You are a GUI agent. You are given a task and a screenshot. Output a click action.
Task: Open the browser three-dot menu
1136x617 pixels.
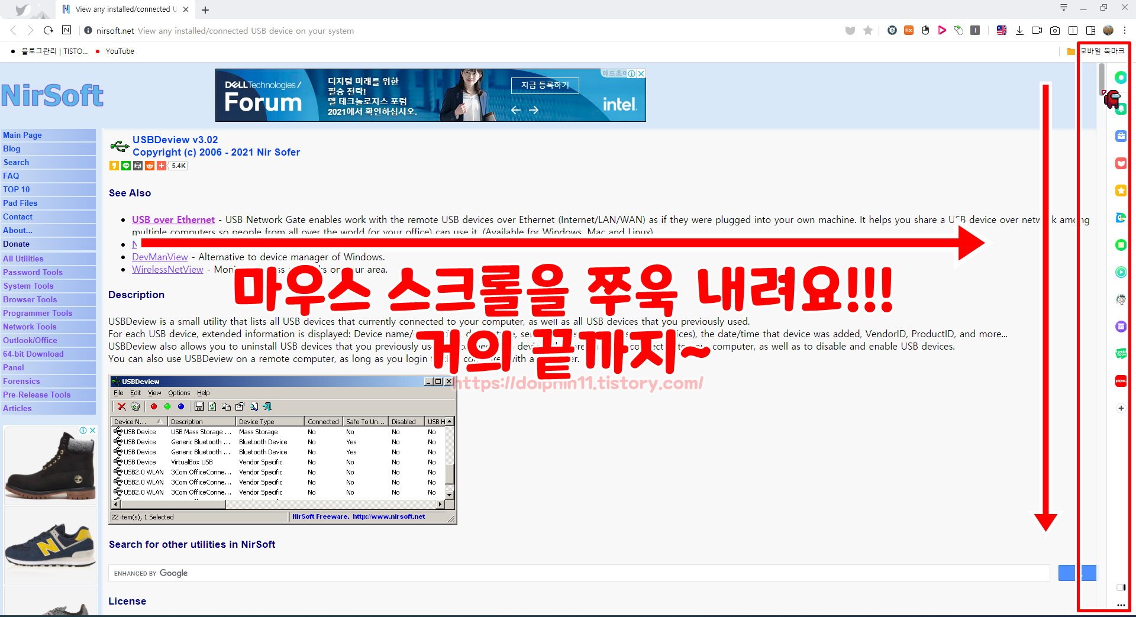(x=1125, y=30)
